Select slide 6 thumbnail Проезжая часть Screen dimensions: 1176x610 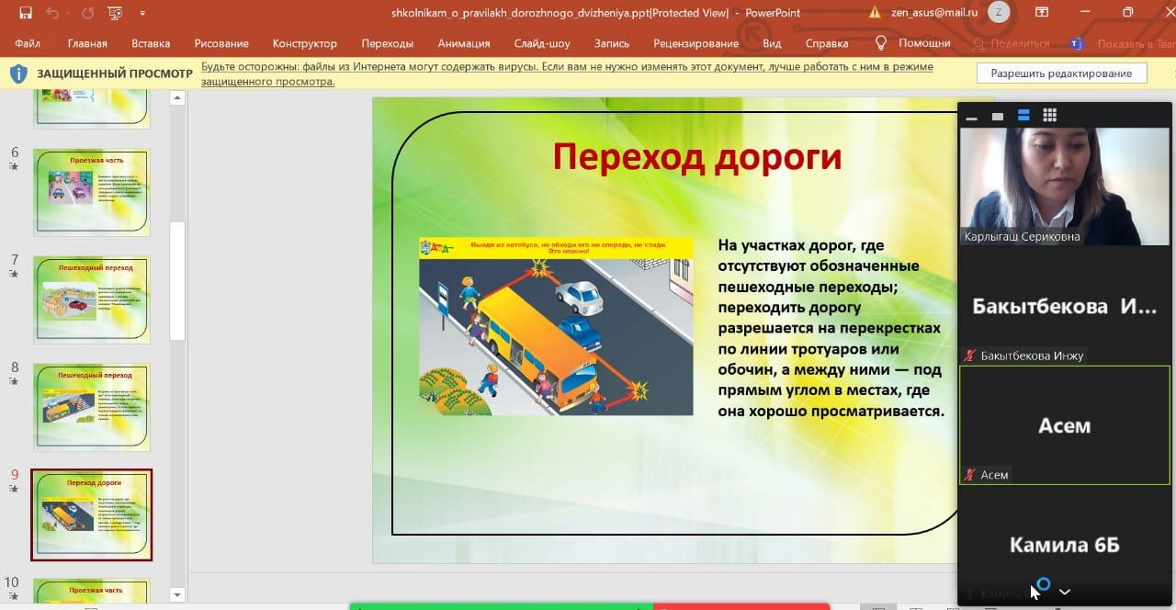[92, 191]
